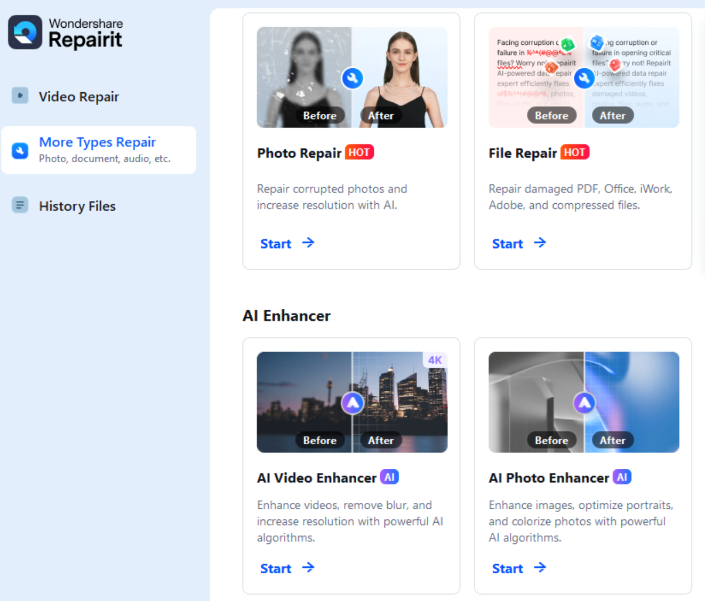Click the History Files list icon

pos(20,205)
